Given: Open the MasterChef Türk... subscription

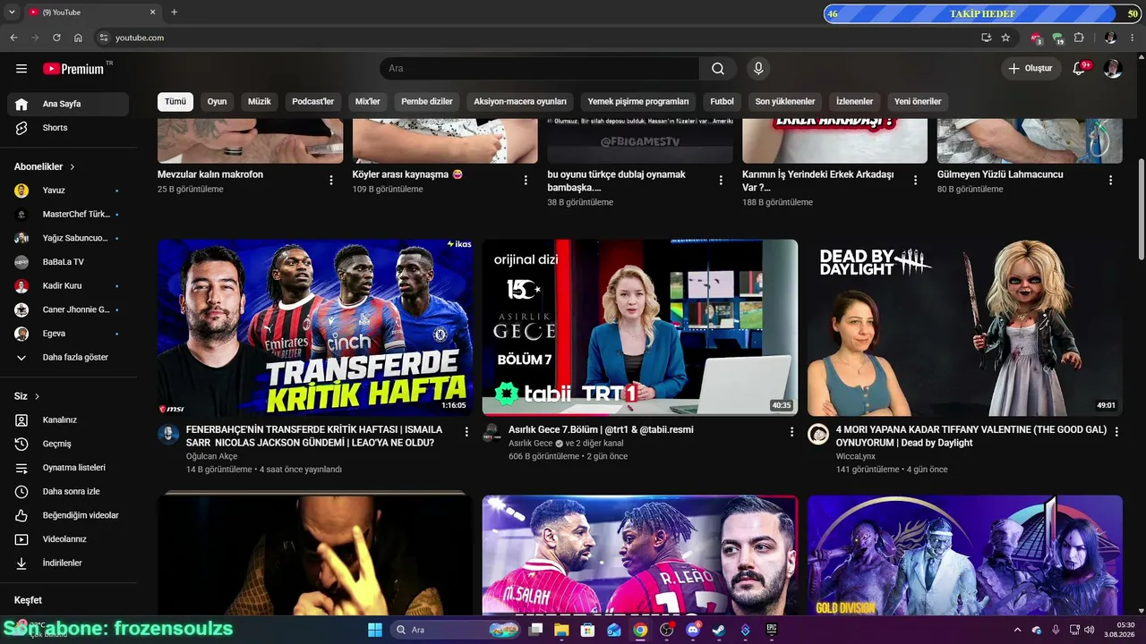Looking at the screenshot, I should click(68, 214).
